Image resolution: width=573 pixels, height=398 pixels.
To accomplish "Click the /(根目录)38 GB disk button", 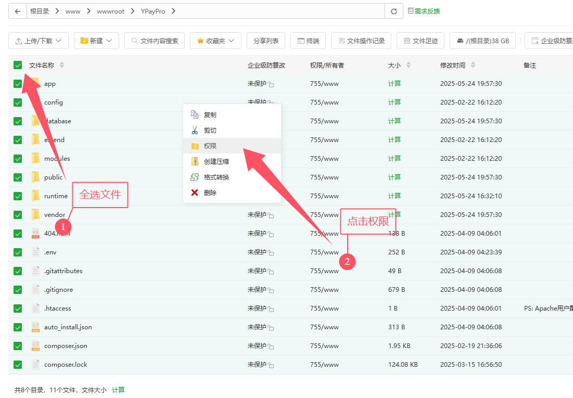I will 483,41.
